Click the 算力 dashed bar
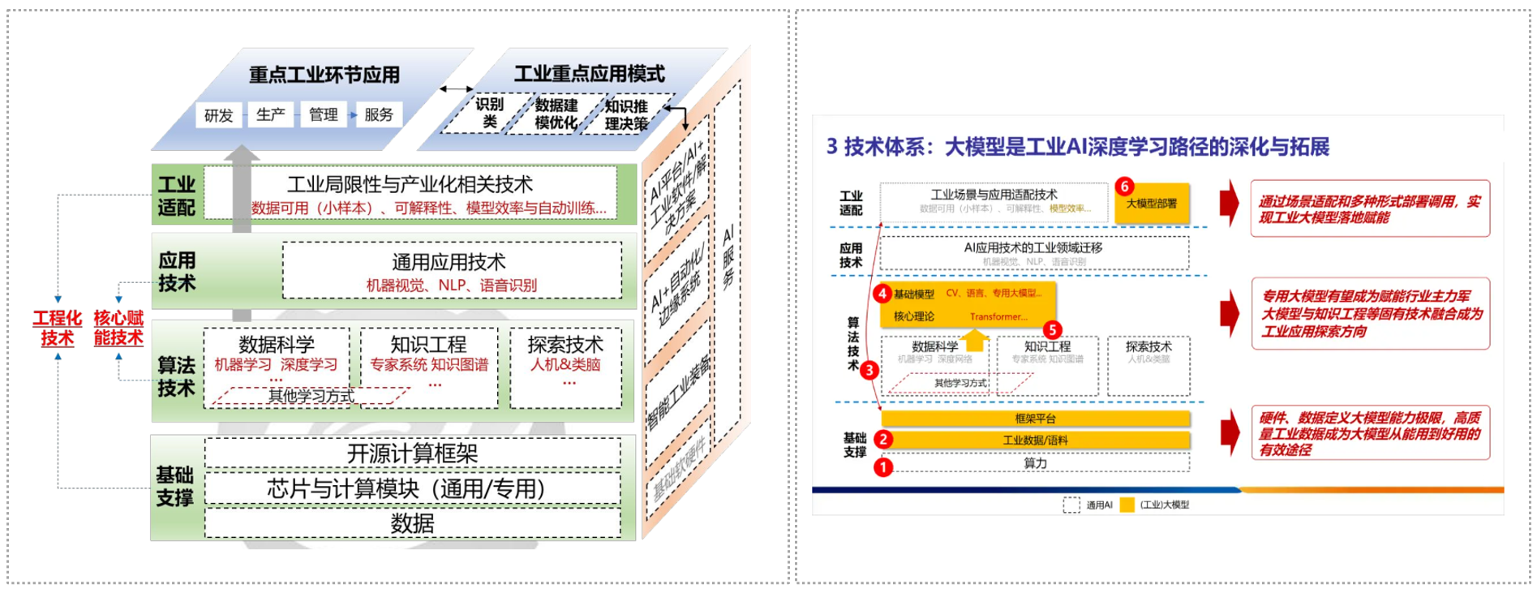Image resolution: width=1537 pixels, height=593 pixels. [1036, 463]
